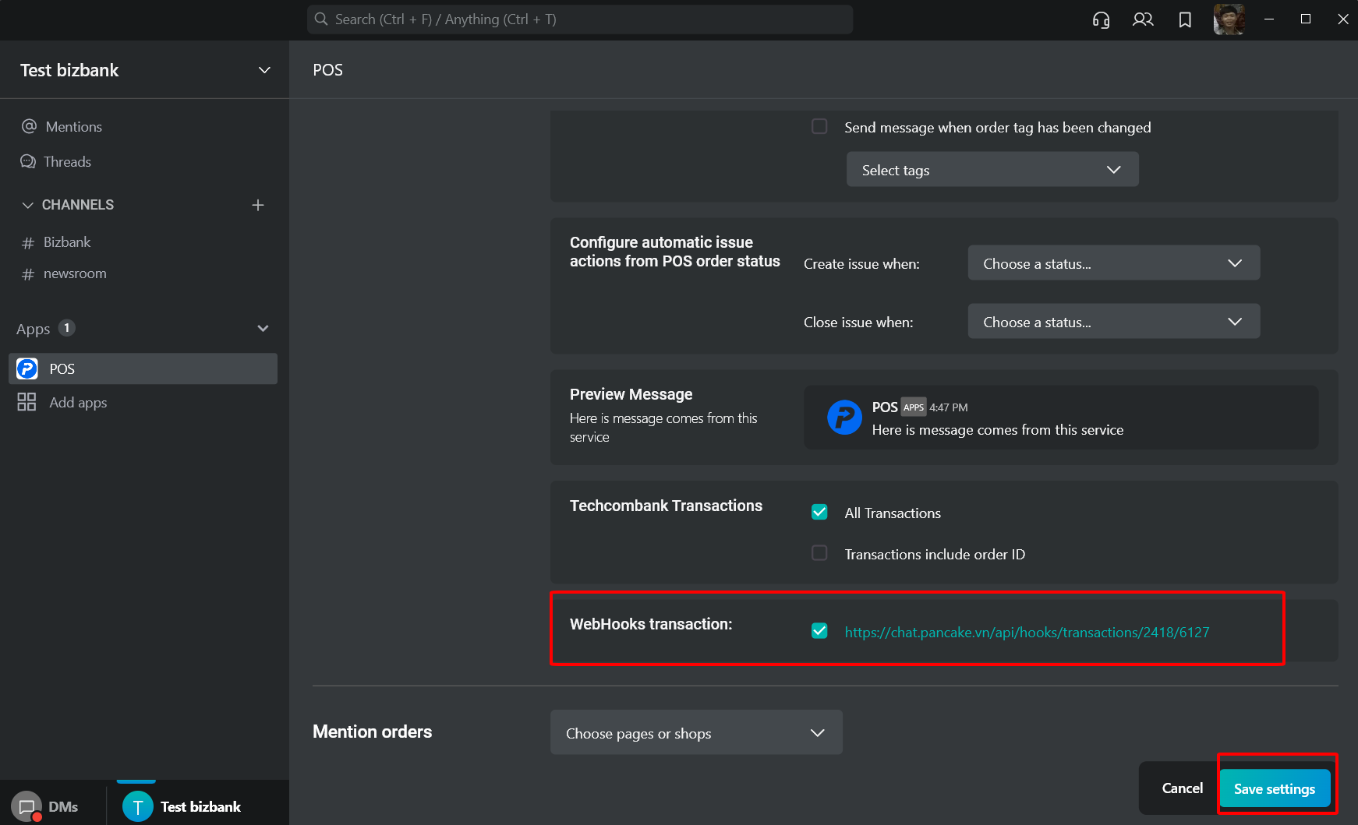Click Save settings button

[1274, 788]
